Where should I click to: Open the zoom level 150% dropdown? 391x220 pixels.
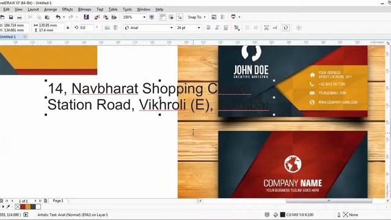[144, 17]
